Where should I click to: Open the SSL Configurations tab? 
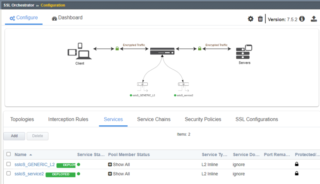257,119
